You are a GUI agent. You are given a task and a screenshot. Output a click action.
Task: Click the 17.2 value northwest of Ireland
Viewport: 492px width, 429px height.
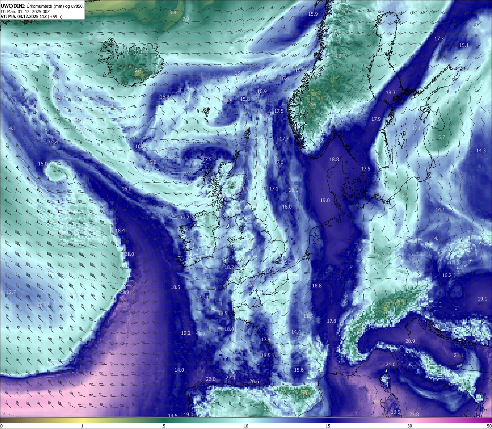click(x=185, y=218)
